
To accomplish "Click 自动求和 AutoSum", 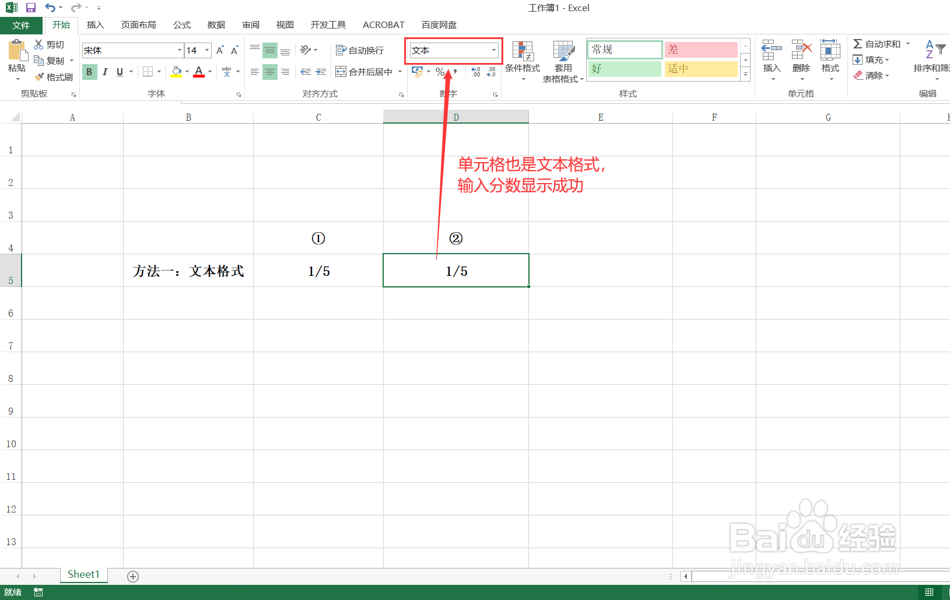I will (877, 44).
